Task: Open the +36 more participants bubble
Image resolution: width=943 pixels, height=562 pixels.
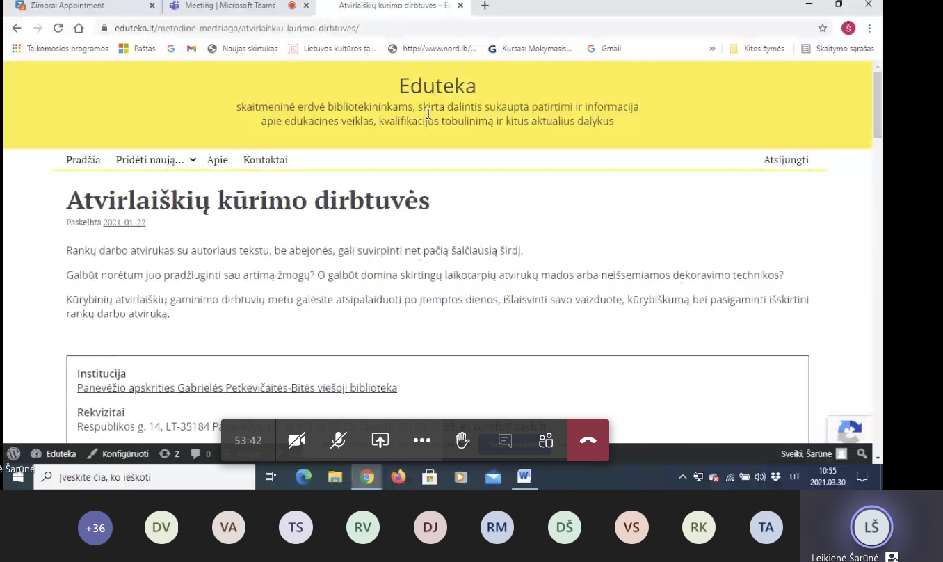Action: click(95, 528)
